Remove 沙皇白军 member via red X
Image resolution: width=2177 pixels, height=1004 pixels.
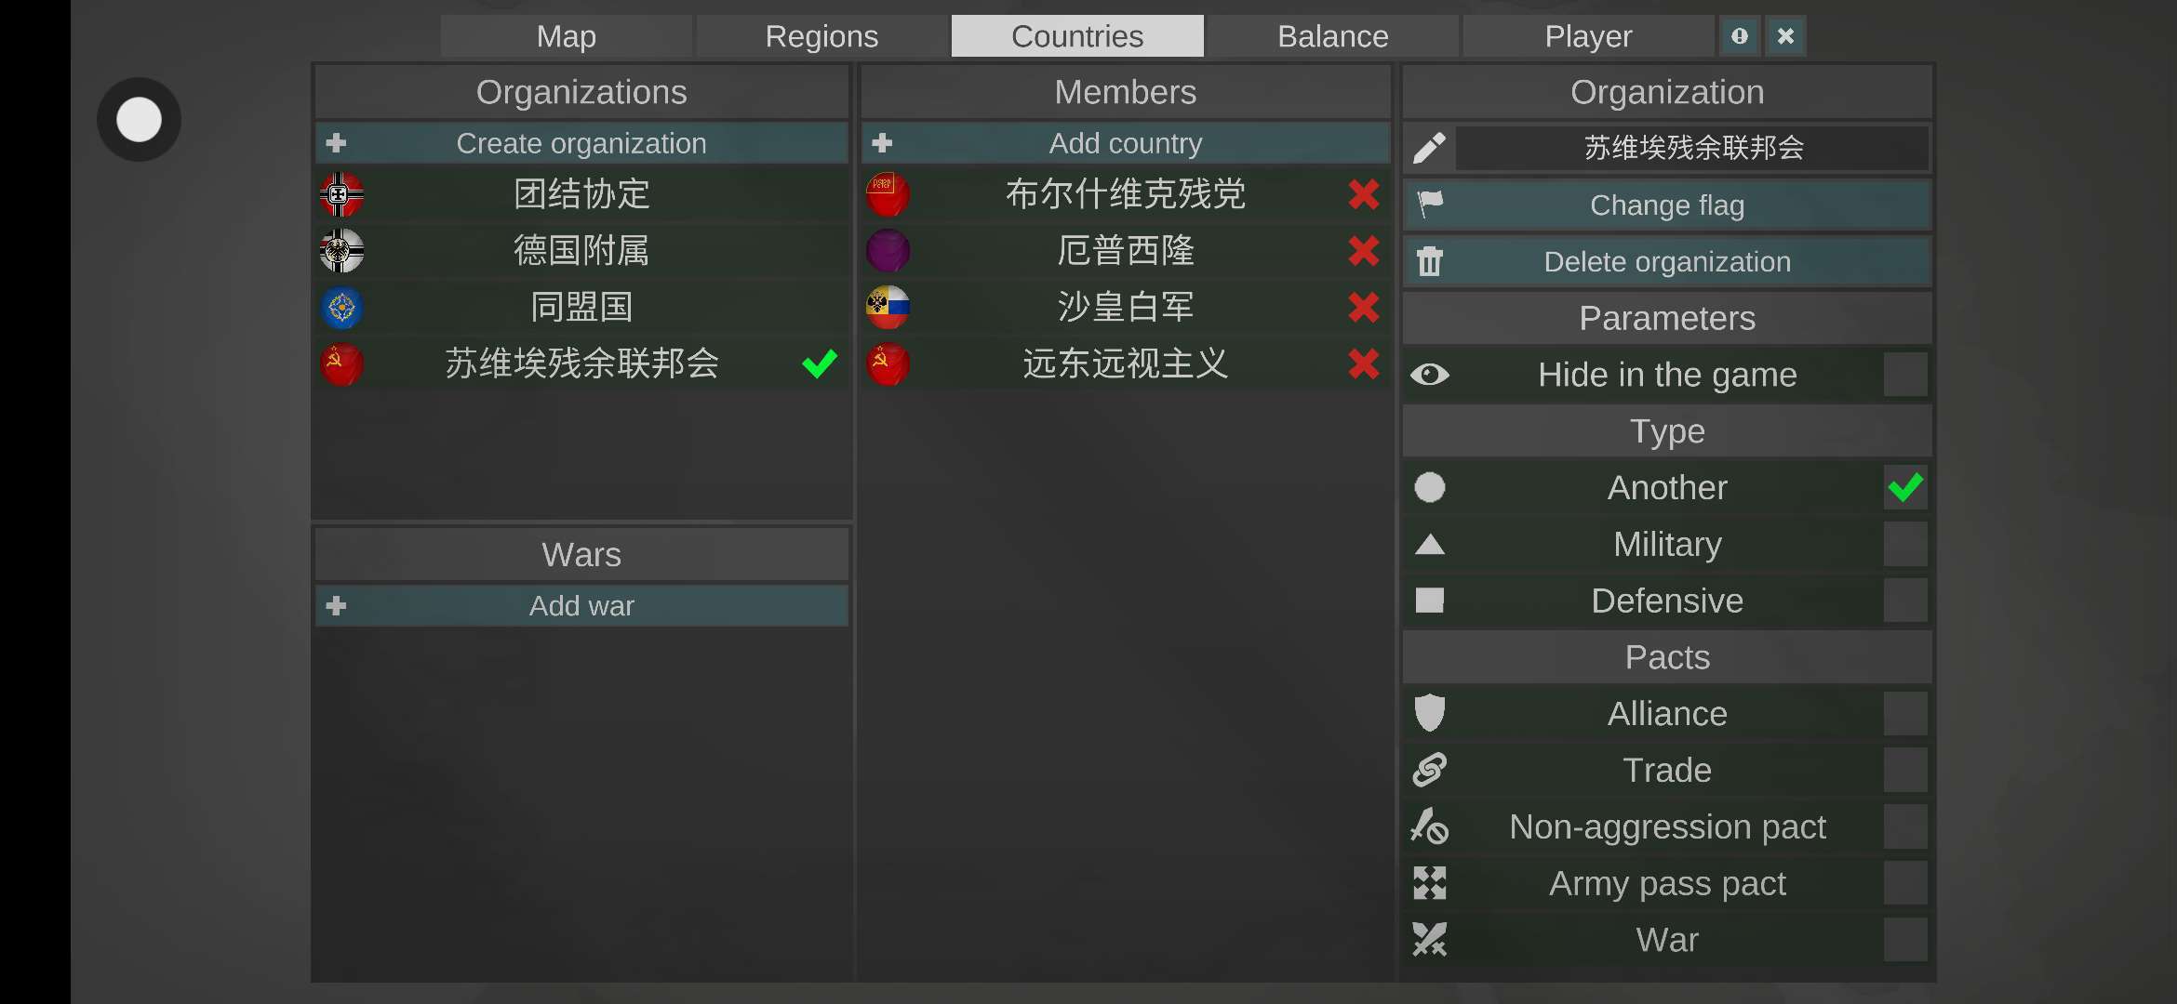1363,308
